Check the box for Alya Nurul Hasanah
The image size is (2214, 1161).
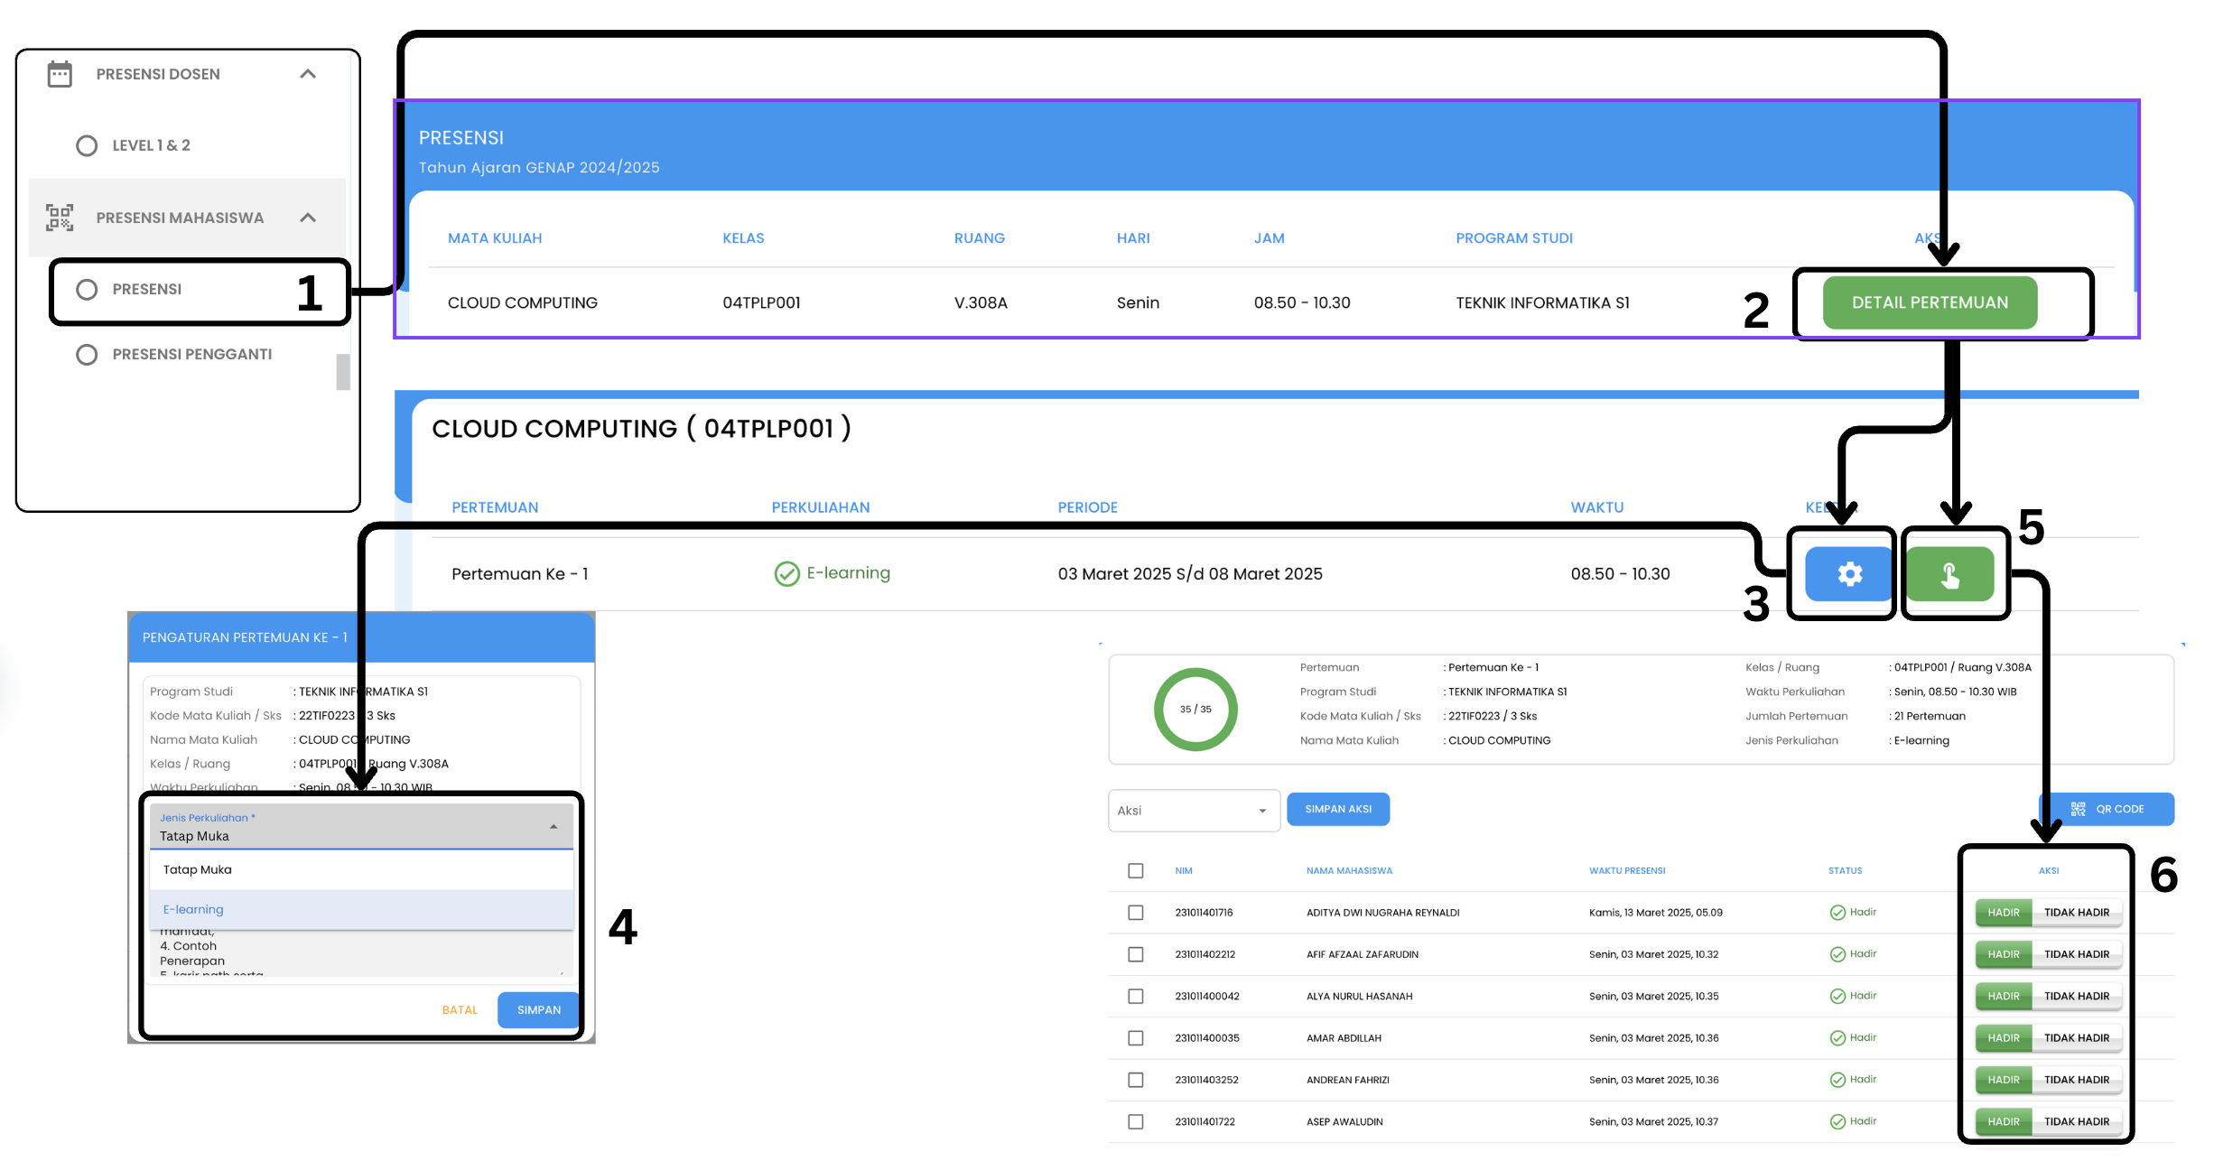1136,997
